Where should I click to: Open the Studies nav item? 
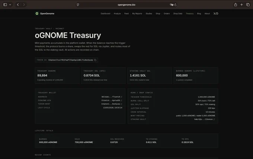pos(149,13)
